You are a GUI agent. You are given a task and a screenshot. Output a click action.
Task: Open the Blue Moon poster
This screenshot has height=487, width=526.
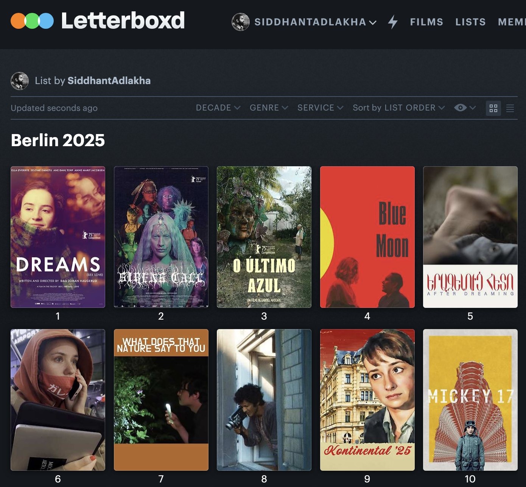pos(367,237)
